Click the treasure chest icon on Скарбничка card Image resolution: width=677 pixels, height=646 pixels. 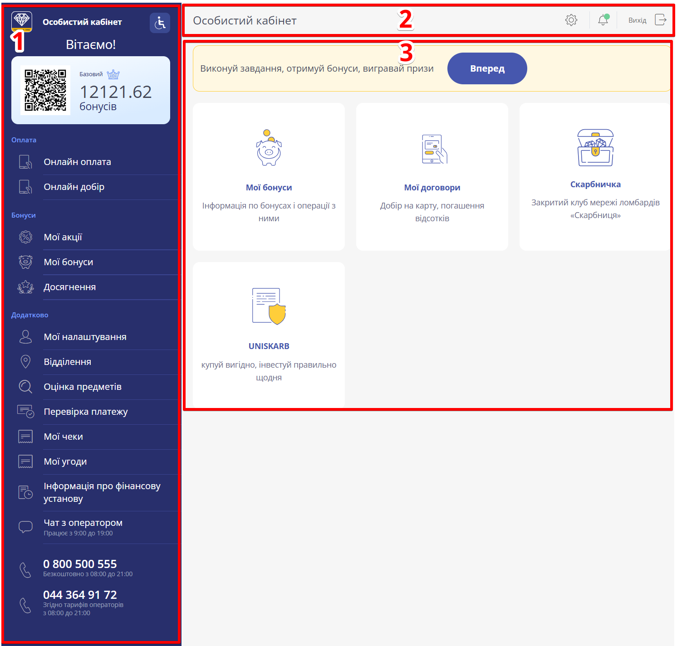click(595, 147)
